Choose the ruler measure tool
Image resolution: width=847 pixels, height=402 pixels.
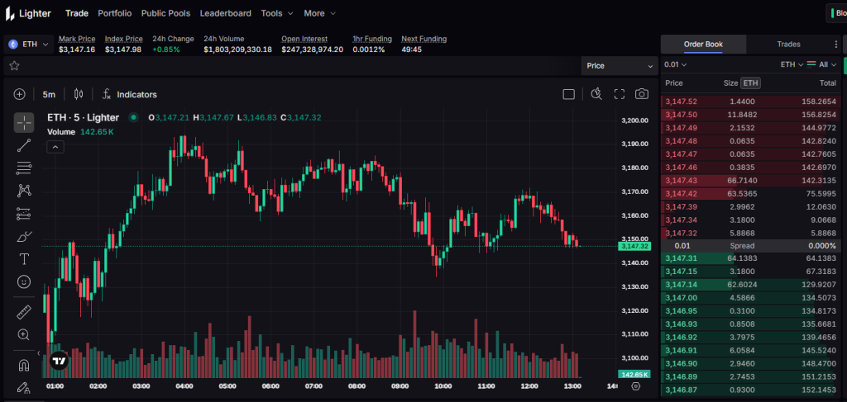24,312
